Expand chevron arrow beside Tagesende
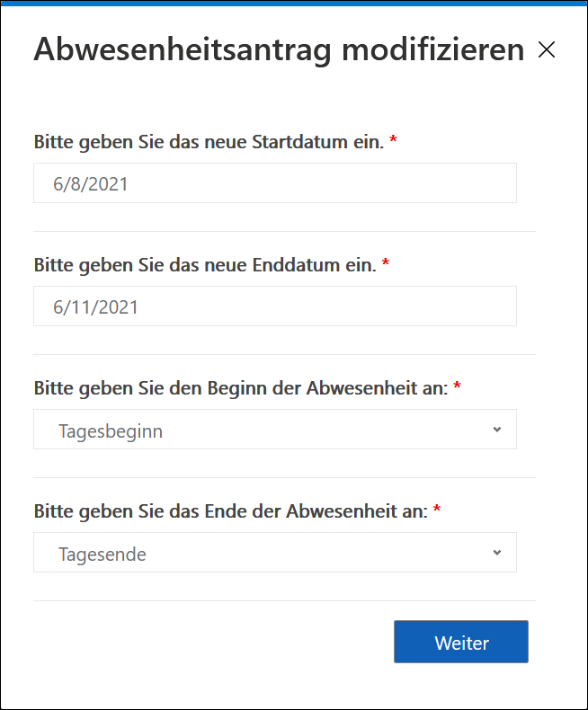The height and width of the screenshot is (710, 588). 497,553
